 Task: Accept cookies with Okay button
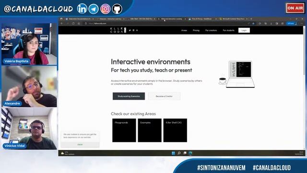click(80, 145)
